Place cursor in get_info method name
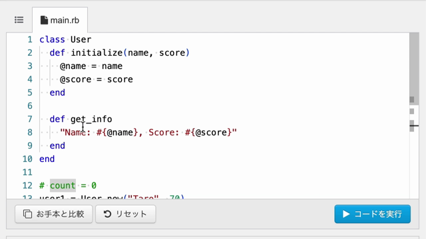The image size is (426, 239). point(91,119)
